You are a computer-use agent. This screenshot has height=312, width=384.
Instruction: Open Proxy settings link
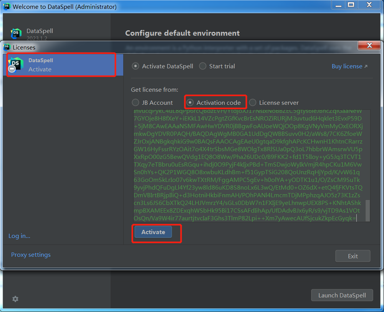pyautogui.click(x=31, y=255)
